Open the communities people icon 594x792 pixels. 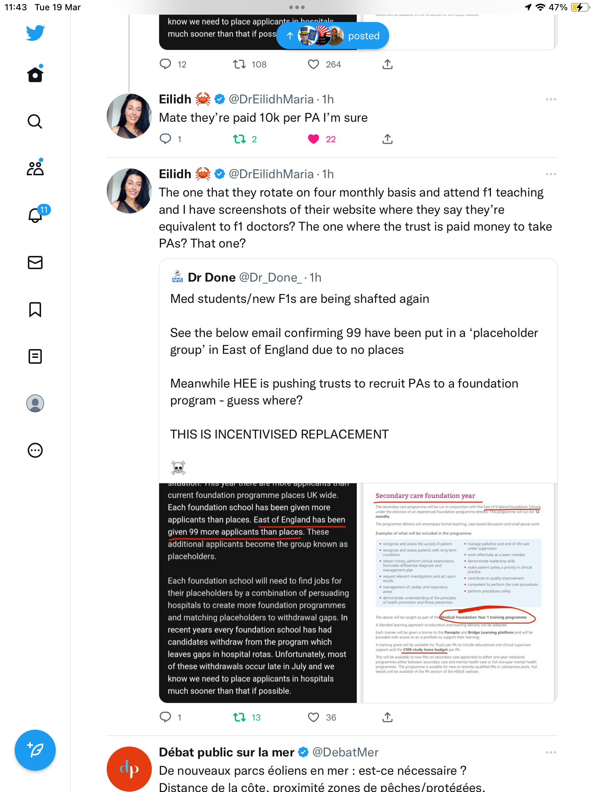pyautogui.click(x=35, y=168)
